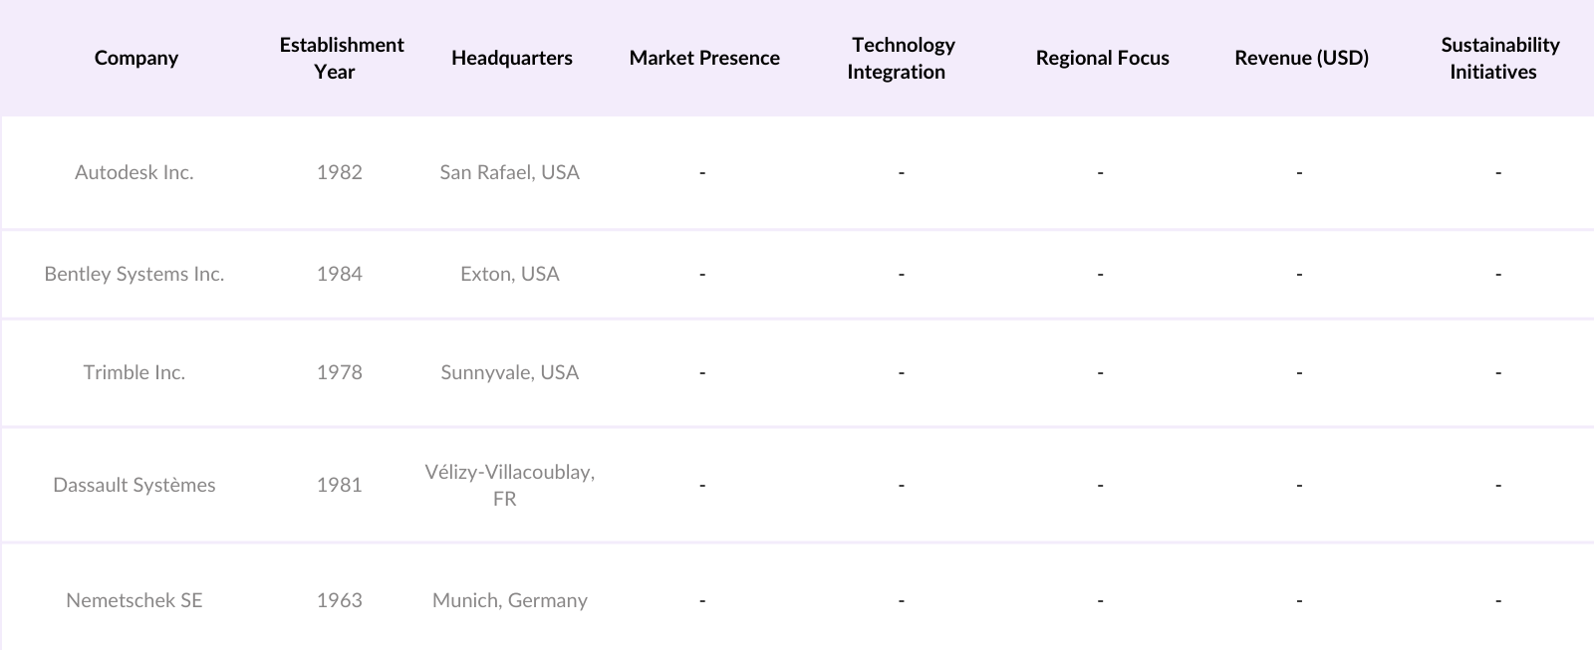This screenshot has height=650, width=1594.
Task: Click the Revenue (USD) column header
Action: (x=1301, y=58)
